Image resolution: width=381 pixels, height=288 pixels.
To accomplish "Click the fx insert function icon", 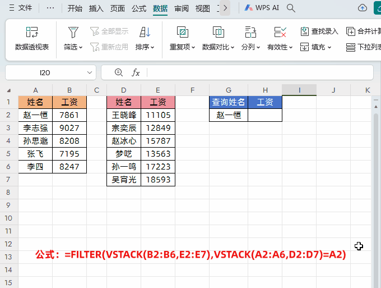I will (136, 72).
